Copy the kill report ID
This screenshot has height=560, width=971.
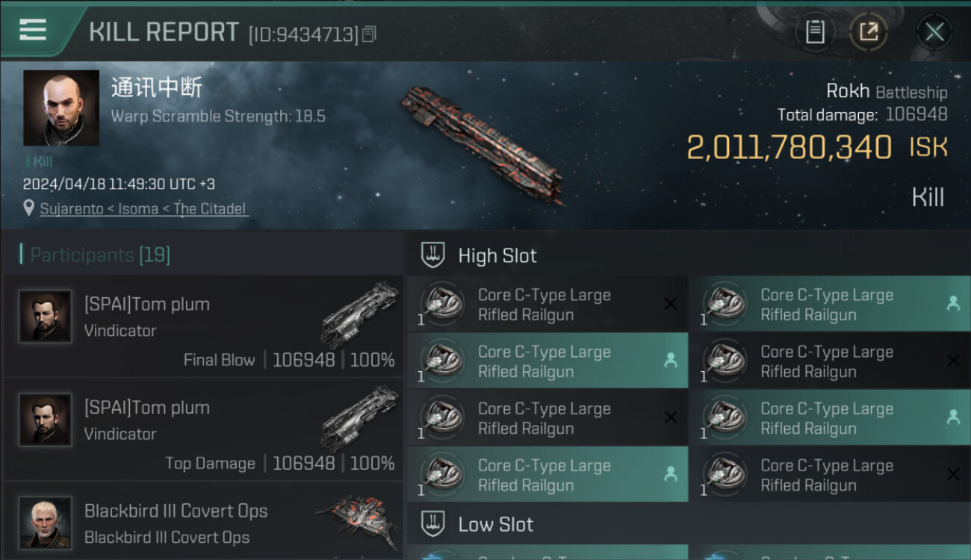coord(369,34)
